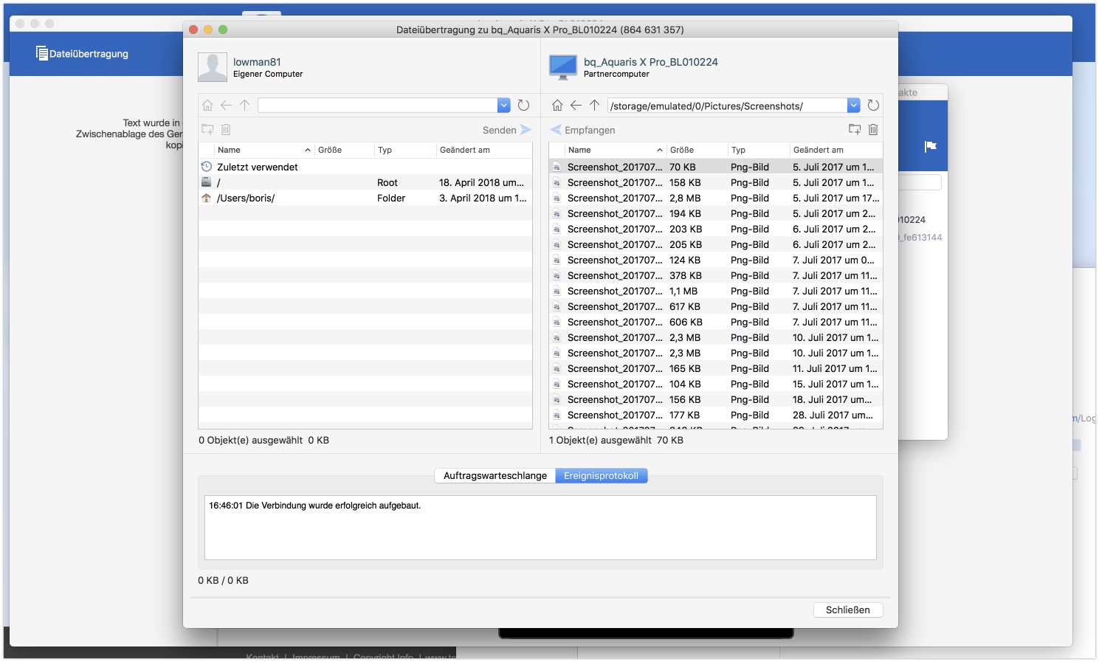Click the clock icon beside Zuletzt verwendet
Viewport: 1099px width, 662px height.
tap(207, 167)
